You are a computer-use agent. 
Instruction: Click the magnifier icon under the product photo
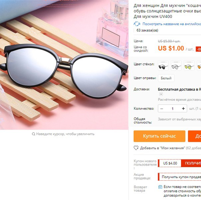(x=34, y=134)
